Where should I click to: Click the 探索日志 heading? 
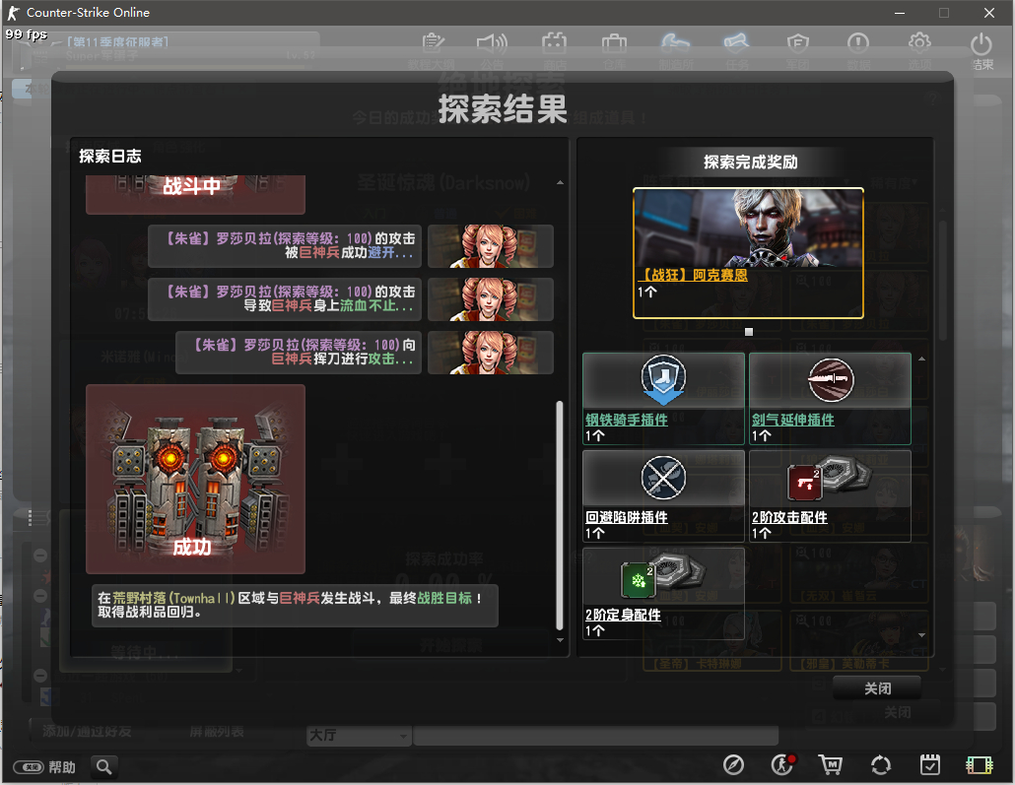pyautogui.click(x=110, y=156)
